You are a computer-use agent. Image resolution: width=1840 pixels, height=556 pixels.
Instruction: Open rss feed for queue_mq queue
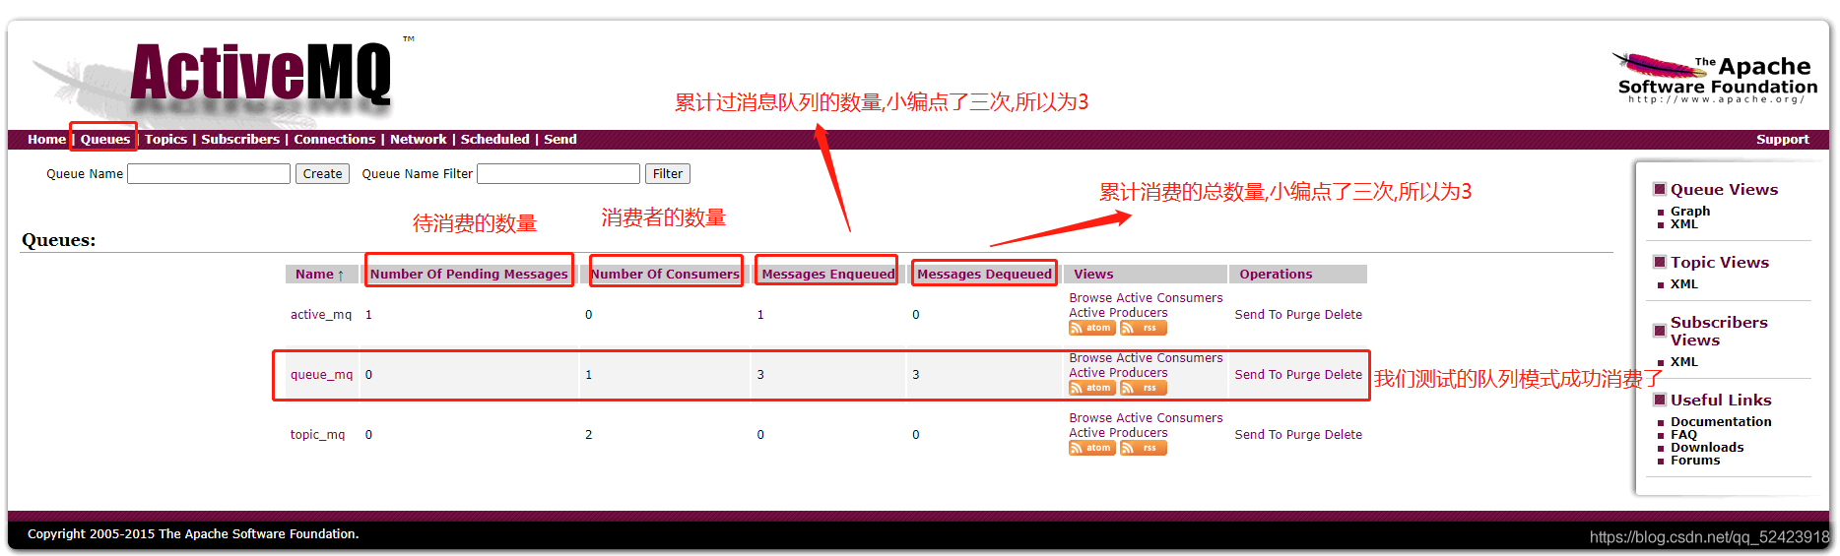[x=1143, y=388]
